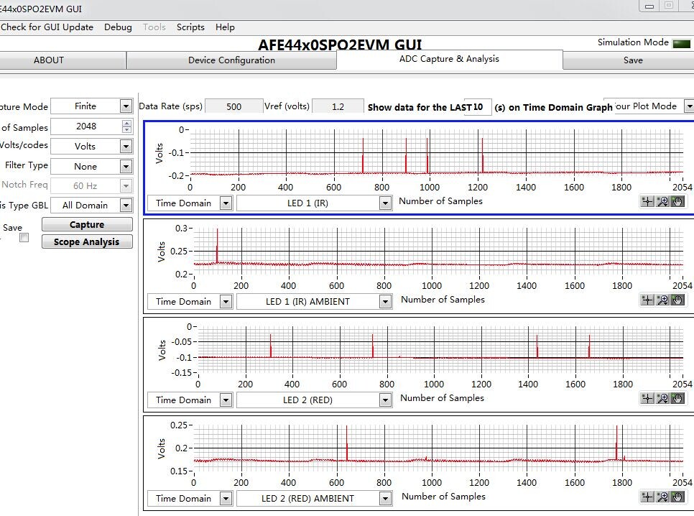Open the Filter Type dropdown
This screenshot has width=694, height=516.
[126, 166]
